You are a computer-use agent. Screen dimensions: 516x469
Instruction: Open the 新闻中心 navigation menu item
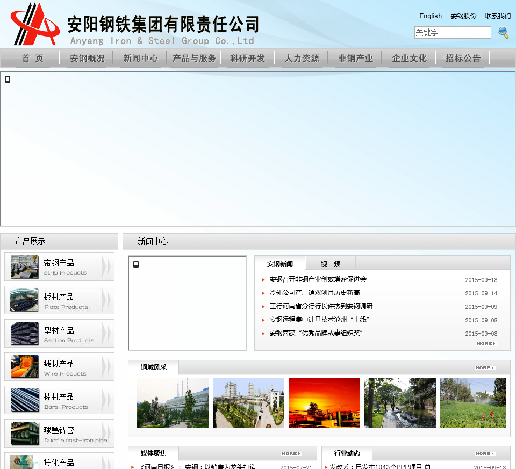(140, 59)
